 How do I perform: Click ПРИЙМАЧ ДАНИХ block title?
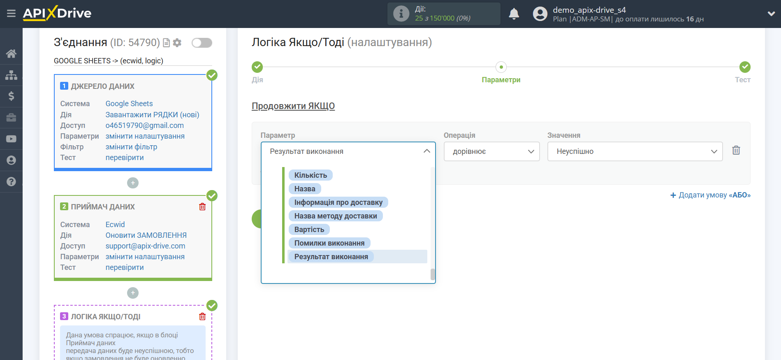(x=103, y=207)
